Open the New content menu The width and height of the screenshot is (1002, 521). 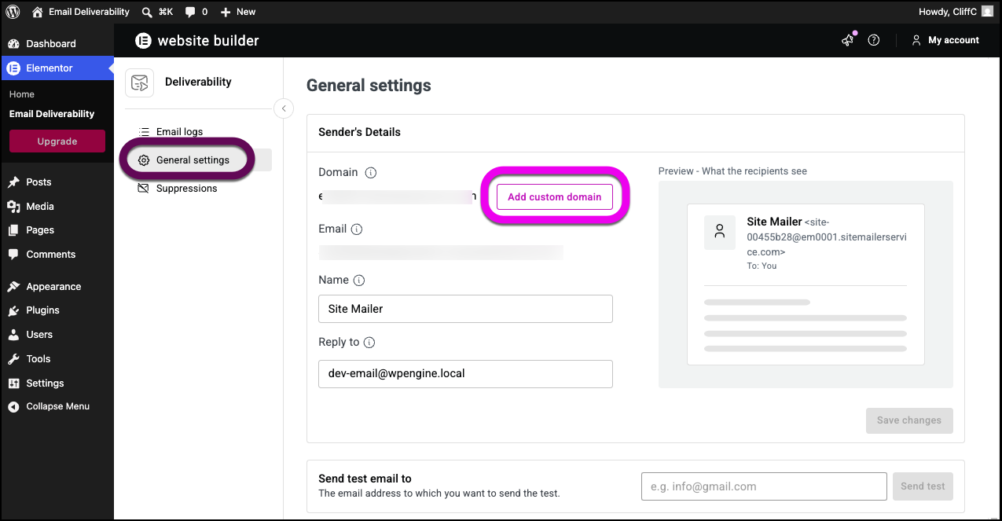[238, 12]
